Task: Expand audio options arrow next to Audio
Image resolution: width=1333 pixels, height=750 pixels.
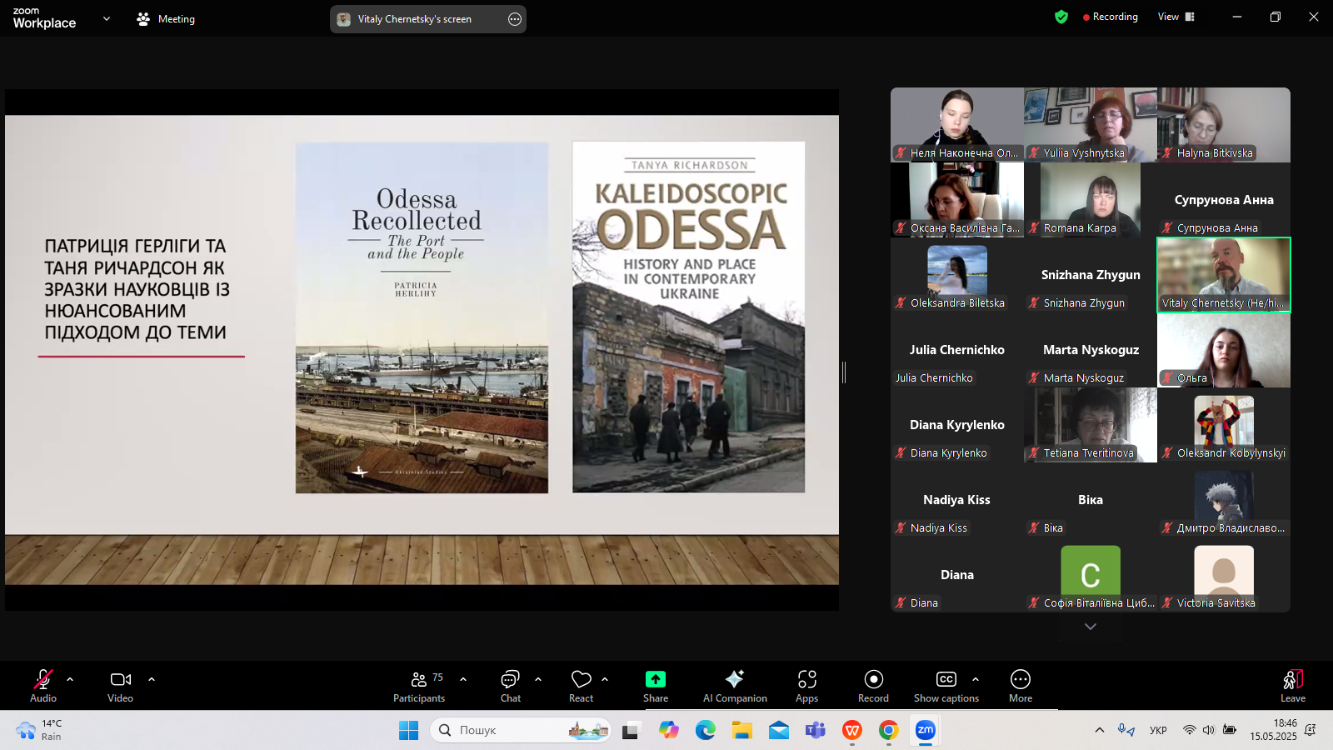Action: [70, 679]
